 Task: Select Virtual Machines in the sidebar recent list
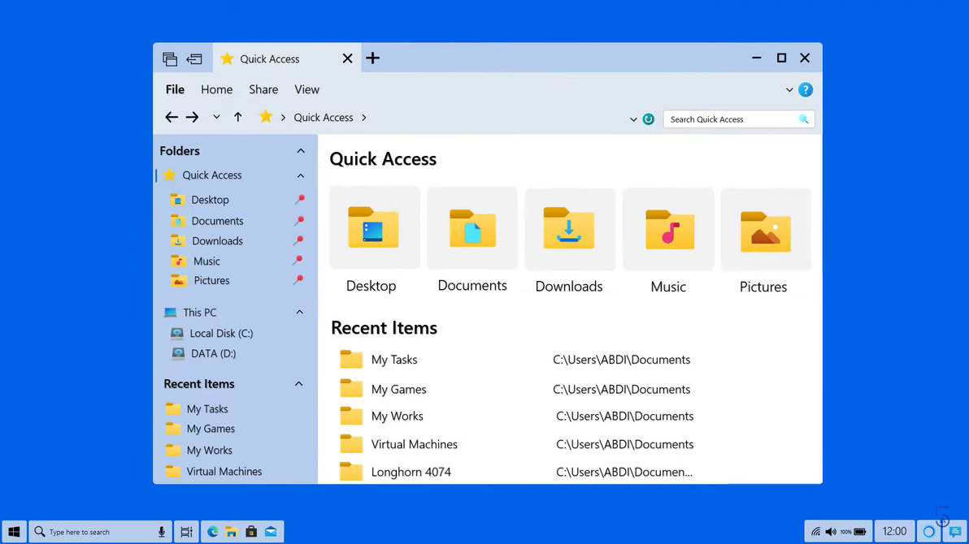click(224, 471)
